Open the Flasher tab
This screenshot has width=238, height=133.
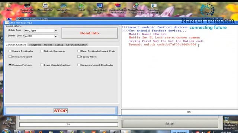pos(48,45)
